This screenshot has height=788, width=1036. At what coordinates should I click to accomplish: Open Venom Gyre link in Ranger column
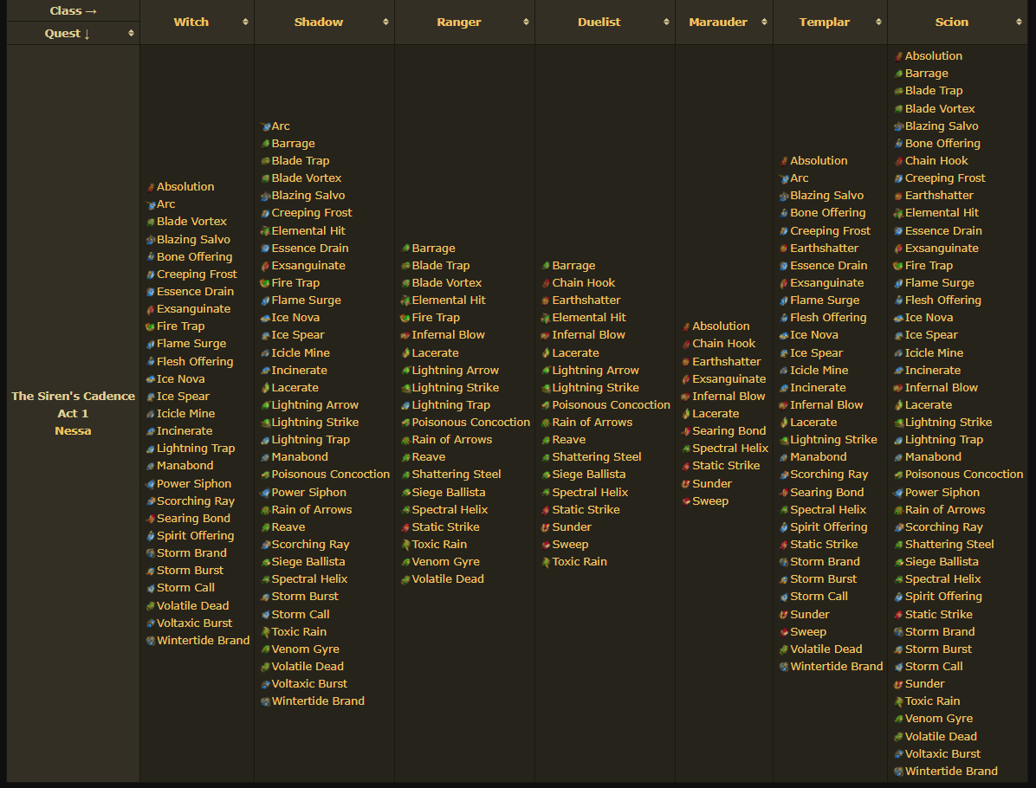pyautogui.click(x=446, y=562)
